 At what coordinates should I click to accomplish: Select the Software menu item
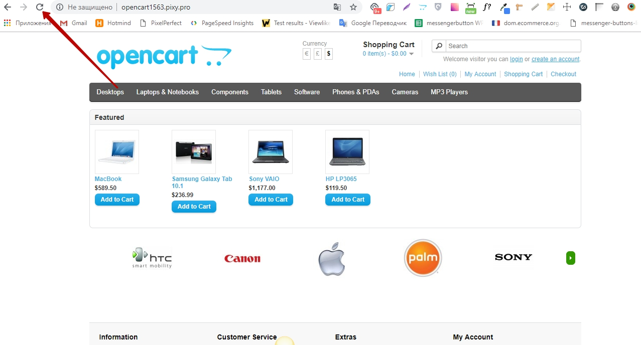pyautogui.click(x=307, y=92)
